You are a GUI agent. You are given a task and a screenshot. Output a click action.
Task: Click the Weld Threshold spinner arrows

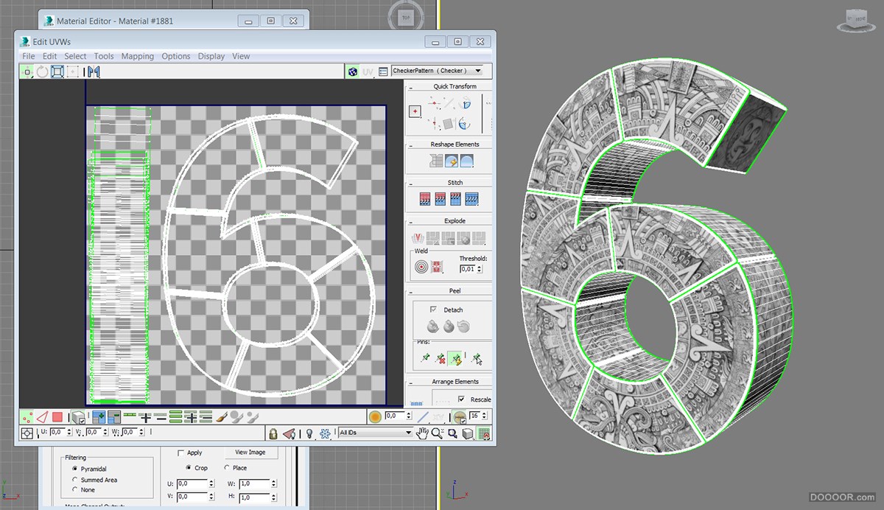(480, 269)
